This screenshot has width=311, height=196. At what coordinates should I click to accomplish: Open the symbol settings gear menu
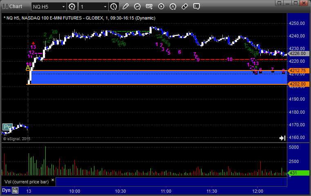click(x=72, y=7)
